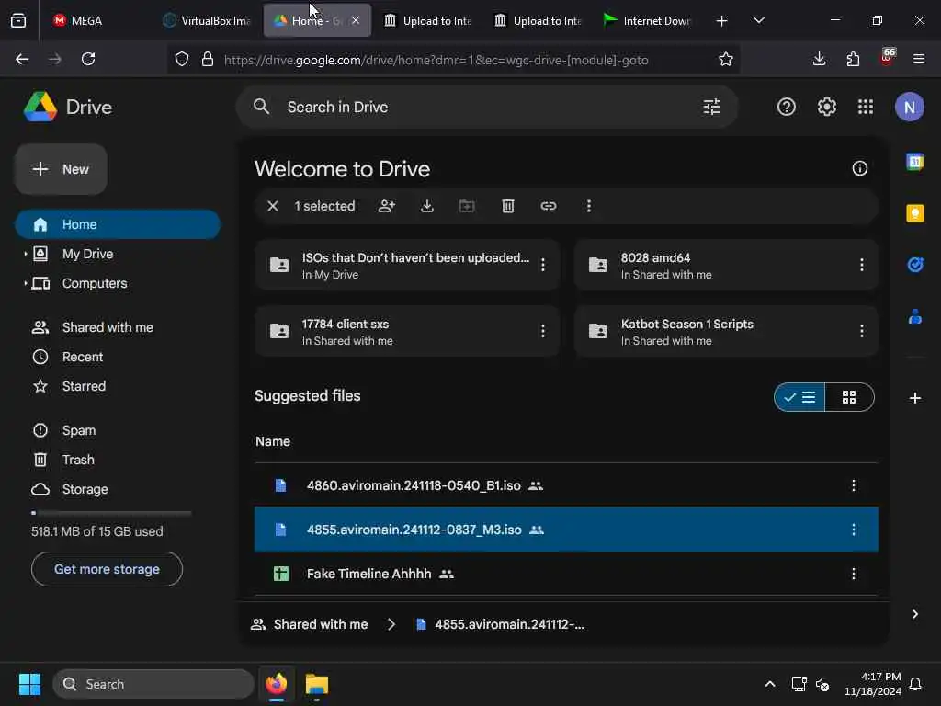The width and height of the screenshot is (941, 706).
Task: Open Storage in sidebar
Action: [85, 489]
